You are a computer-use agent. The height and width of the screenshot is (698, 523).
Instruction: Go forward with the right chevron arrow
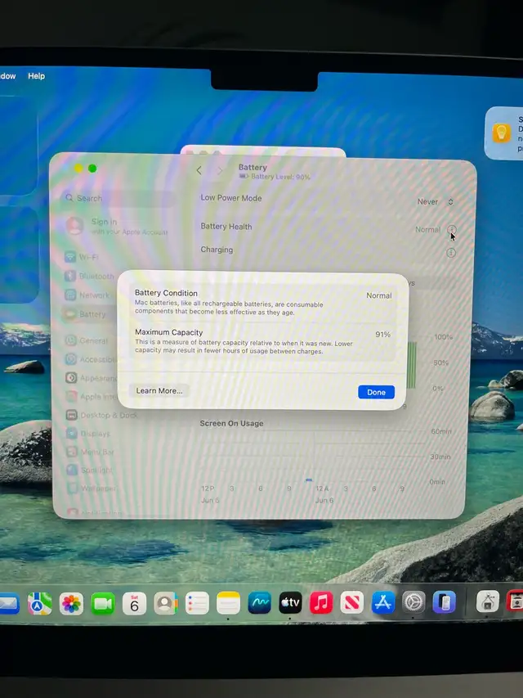[220, 170]
